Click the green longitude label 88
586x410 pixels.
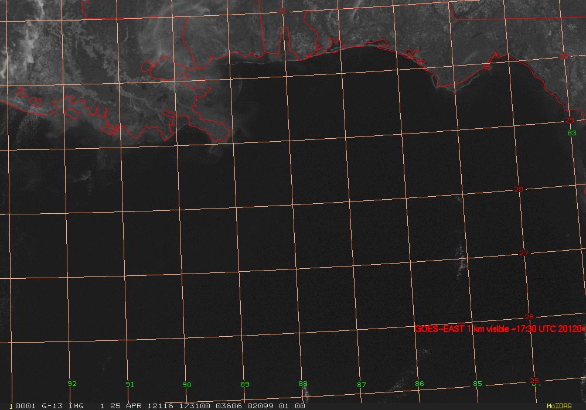click(x=303, y=384)
